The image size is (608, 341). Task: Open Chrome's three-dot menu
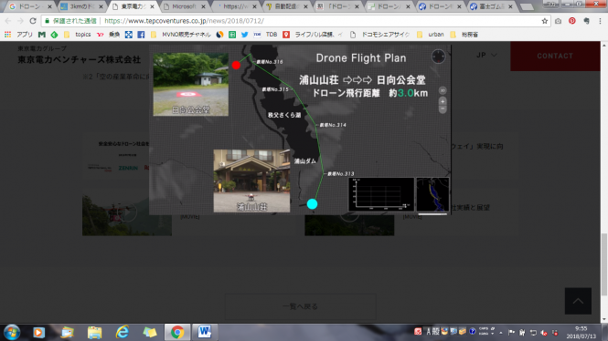click(x=601, y=21)
